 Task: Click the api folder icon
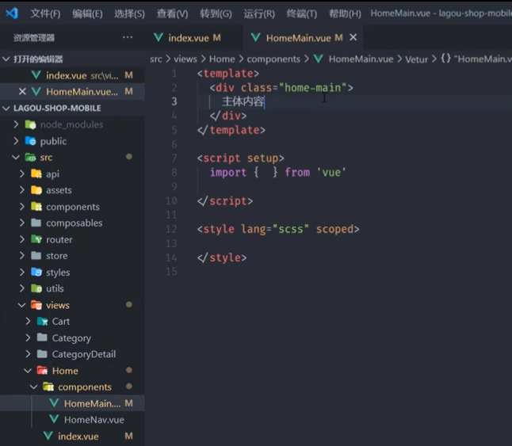(36, 173)
